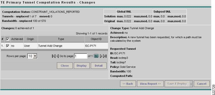Click the Bandwidth - unplaced 100 of 570 text

(24, 21)
